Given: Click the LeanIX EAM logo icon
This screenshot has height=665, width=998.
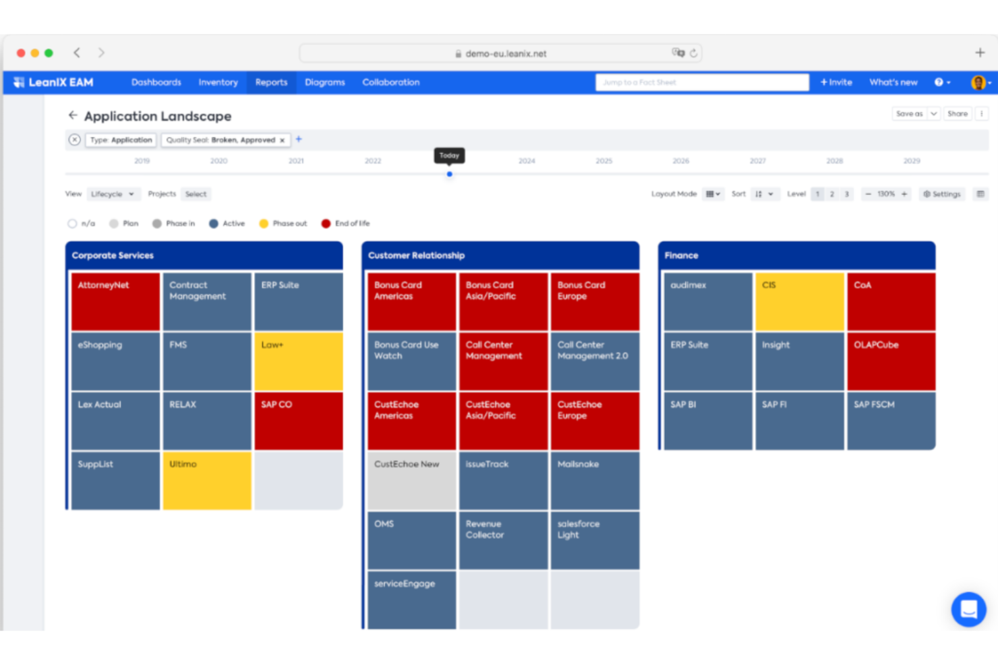Looking at the screenshot, I should (x=18, y=82).
